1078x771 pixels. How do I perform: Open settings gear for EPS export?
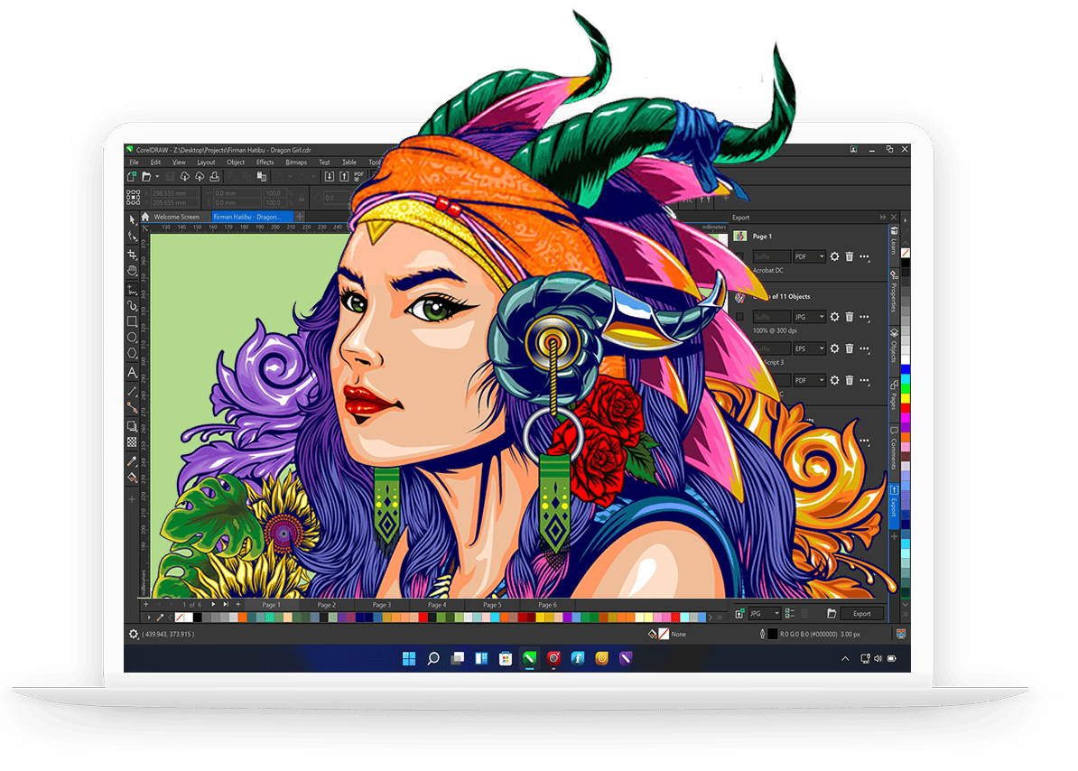(834, 348)
